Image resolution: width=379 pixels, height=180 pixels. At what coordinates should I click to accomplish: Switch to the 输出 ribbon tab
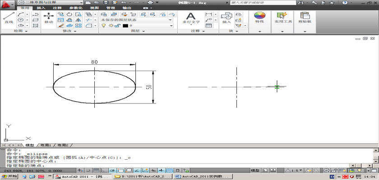pos(127,8)
